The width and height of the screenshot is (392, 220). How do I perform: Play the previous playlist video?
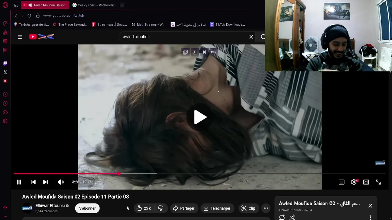33,182
